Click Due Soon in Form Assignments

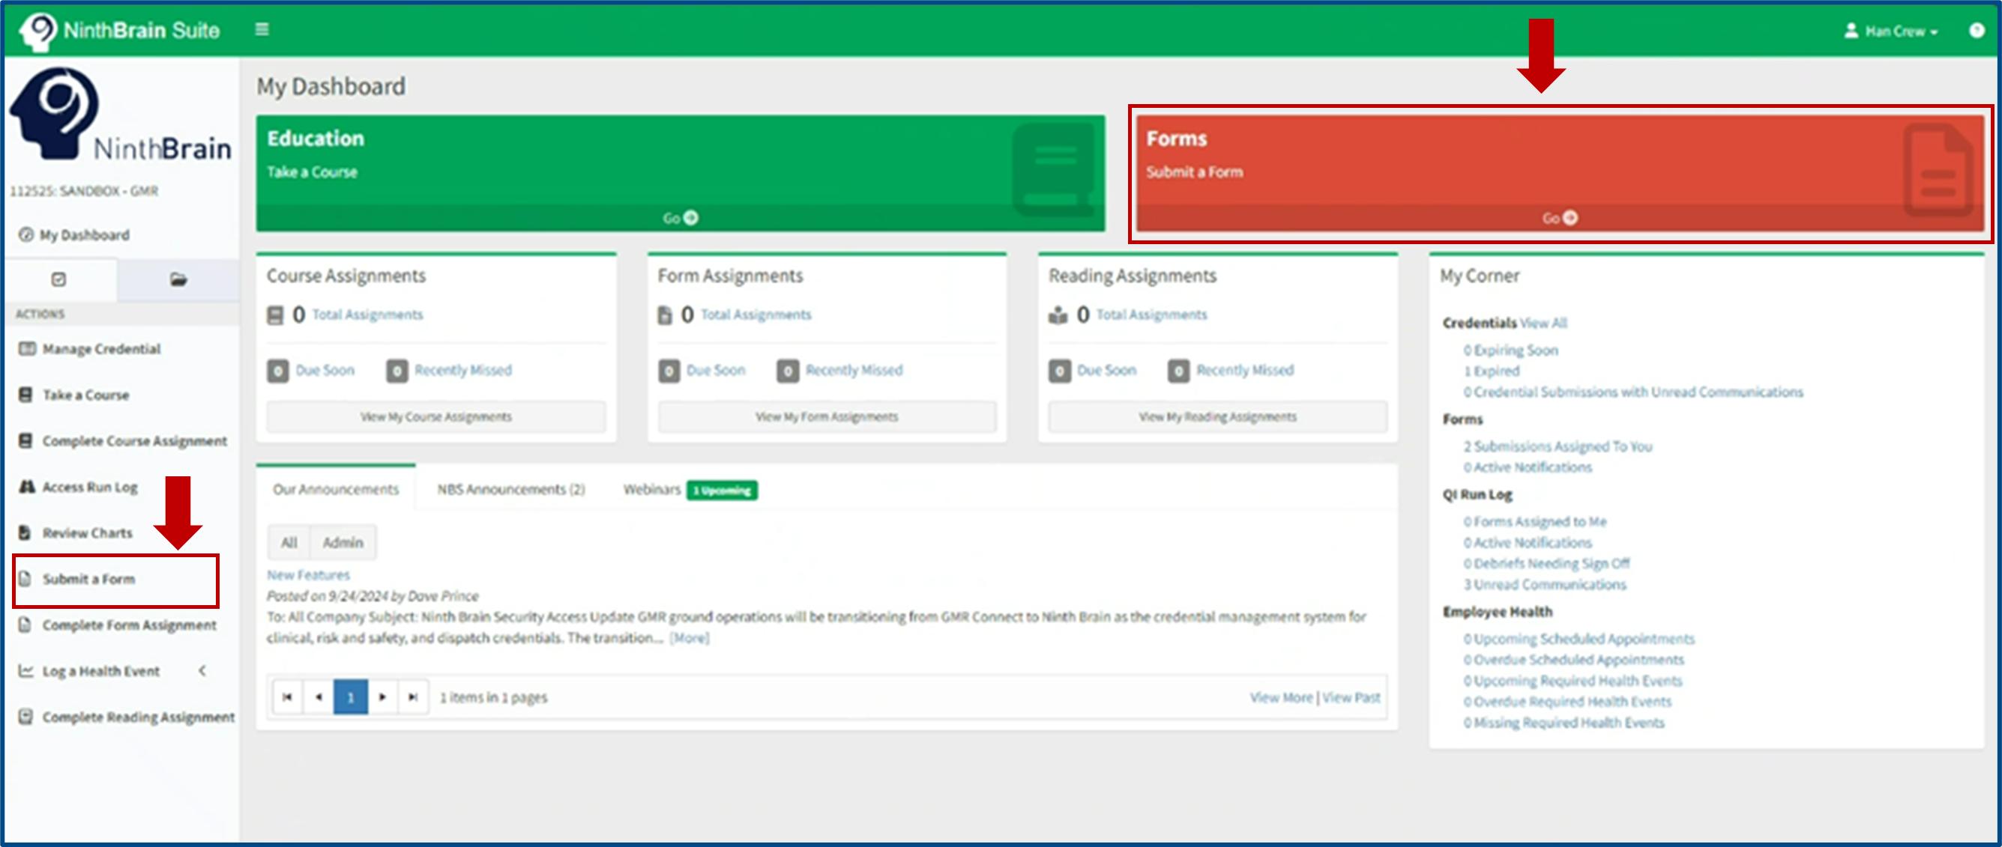click(x=716, y=370)
